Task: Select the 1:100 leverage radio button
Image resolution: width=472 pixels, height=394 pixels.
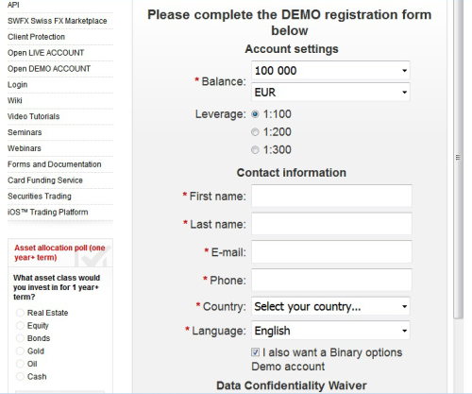Action: pos(255,114)
